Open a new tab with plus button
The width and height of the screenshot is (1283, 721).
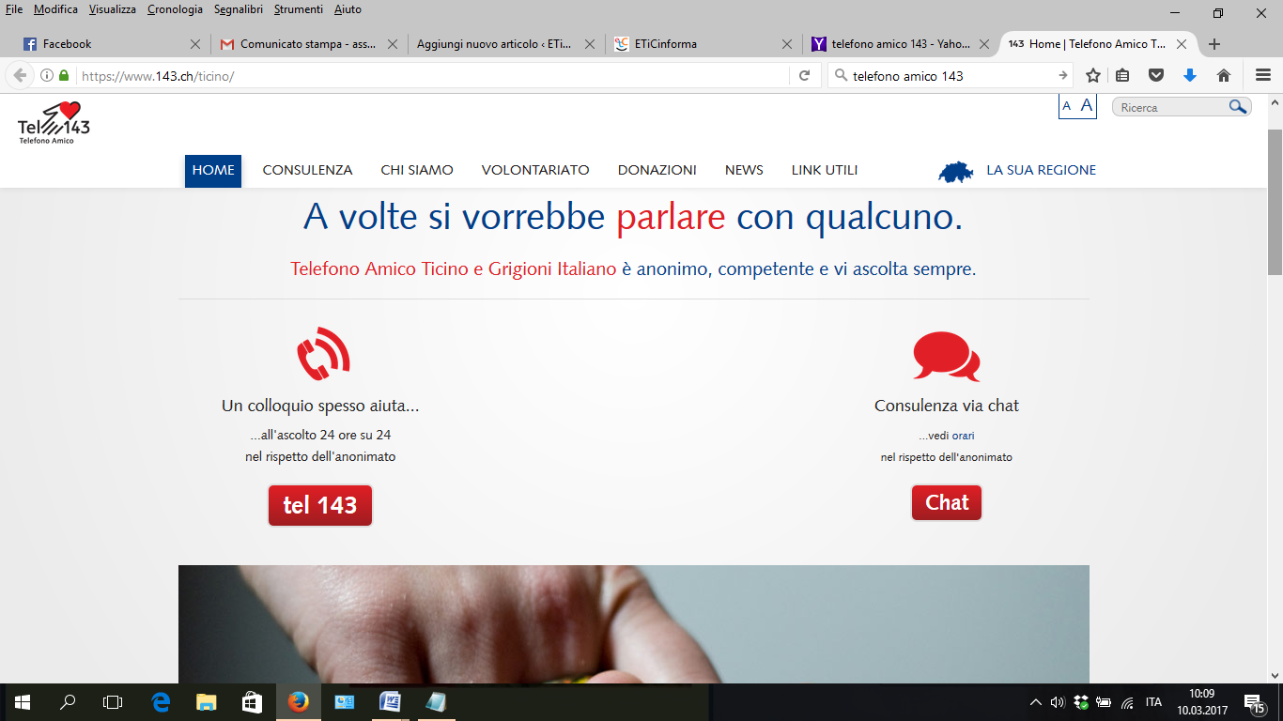coord(1214,44)
